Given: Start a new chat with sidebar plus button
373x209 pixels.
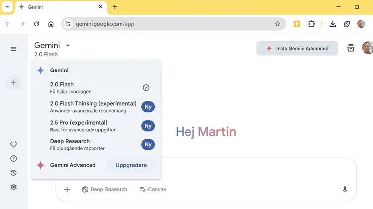Looking at the screenshot, I should point(13,82).
